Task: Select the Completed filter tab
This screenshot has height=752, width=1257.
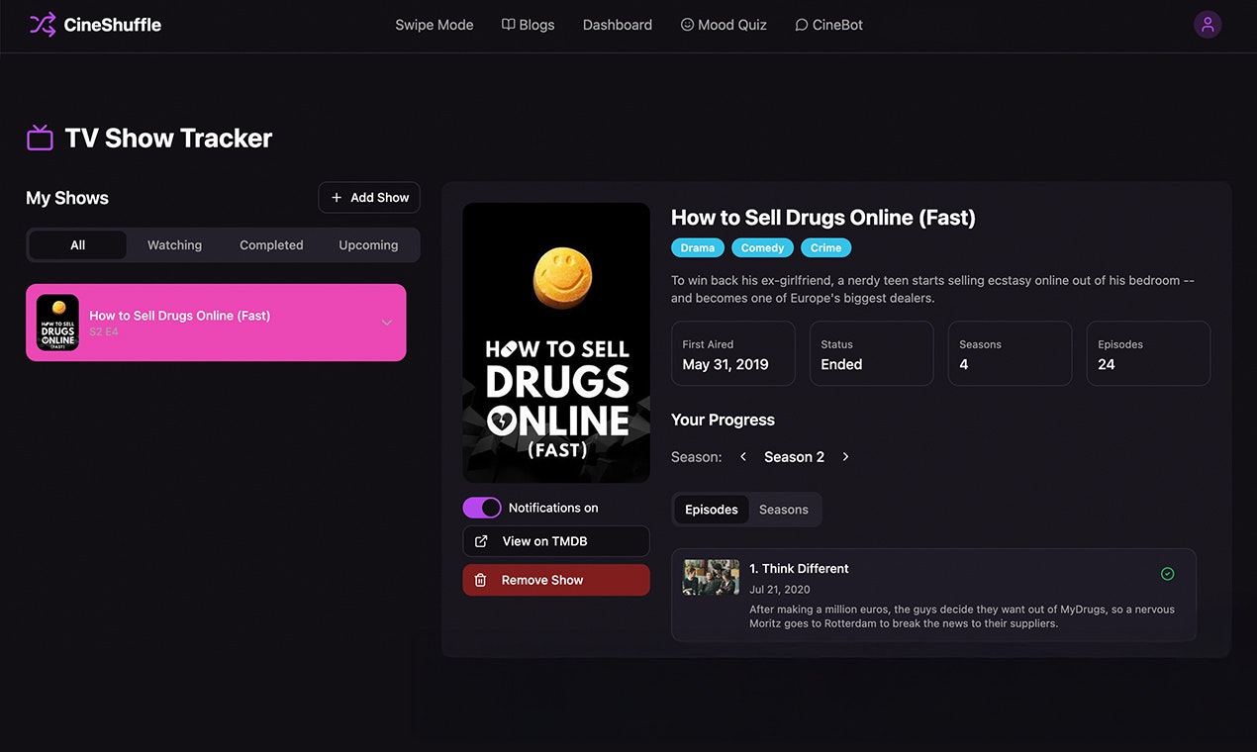Action: [x=271, y=245]
